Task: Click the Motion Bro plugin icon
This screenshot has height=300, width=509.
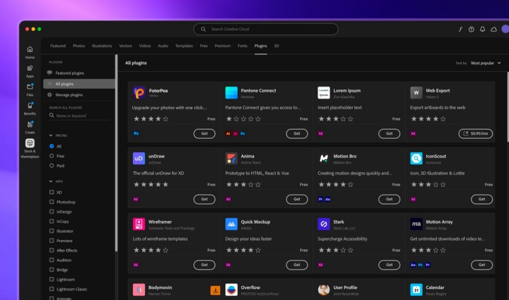Action: 324,159
